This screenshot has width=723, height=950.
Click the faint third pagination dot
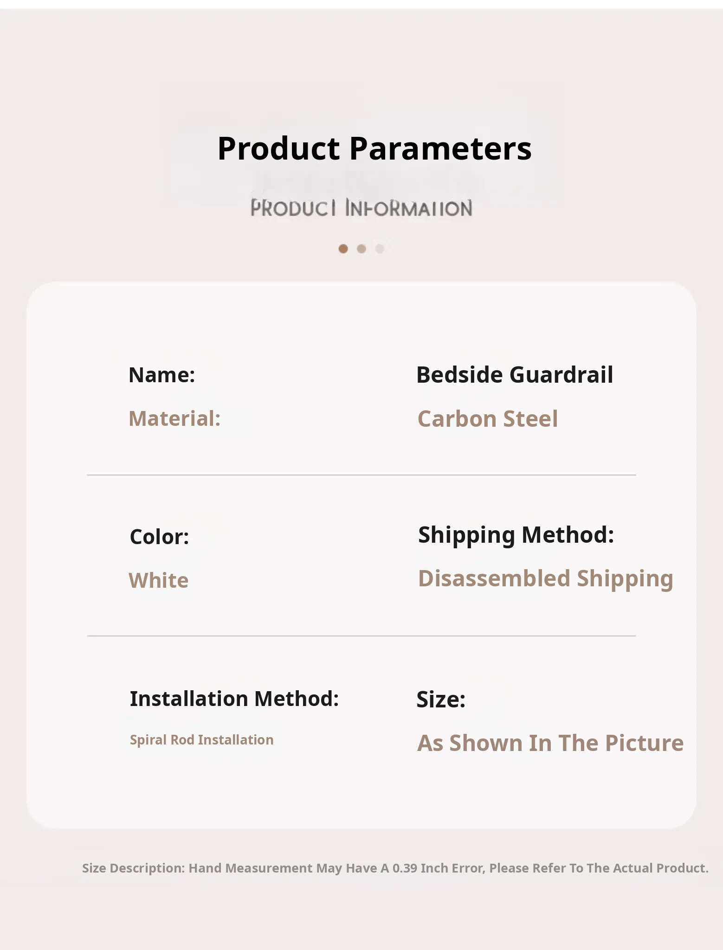point(380,249)
